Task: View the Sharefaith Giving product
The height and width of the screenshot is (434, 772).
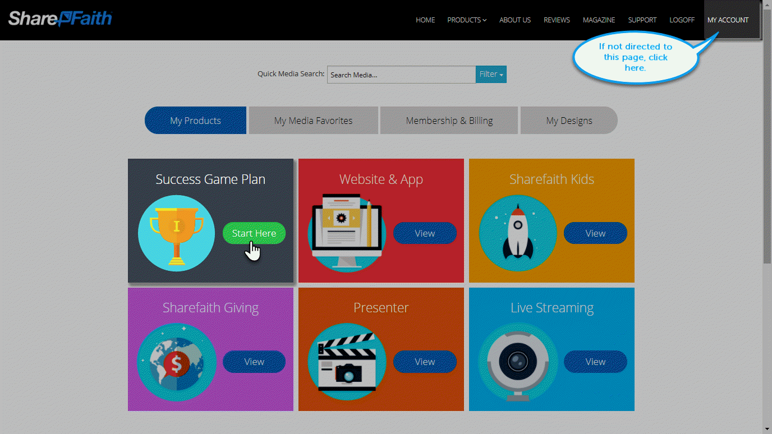Action: 254,362
